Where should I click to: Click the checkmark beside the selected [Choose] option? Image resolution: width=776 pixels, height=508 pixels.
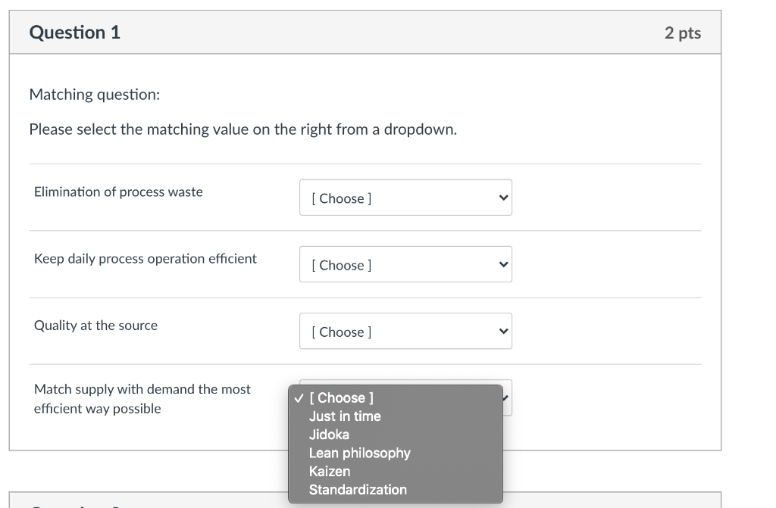(299, 398)
